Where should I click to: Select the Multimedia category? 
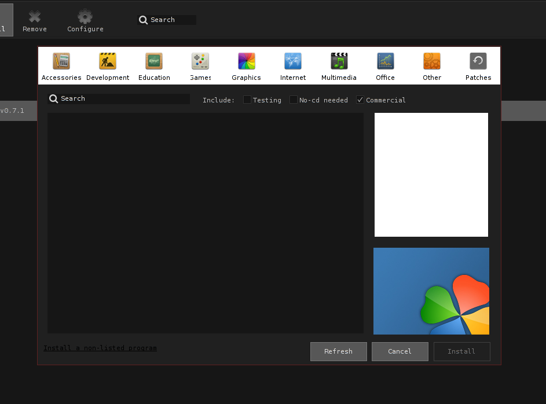coord(339,65)
